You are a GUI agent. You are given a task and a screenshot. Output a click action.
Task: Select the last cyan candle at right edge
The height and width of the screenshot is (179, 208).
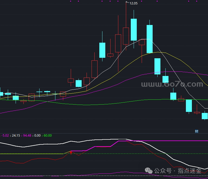pos(205,116)
